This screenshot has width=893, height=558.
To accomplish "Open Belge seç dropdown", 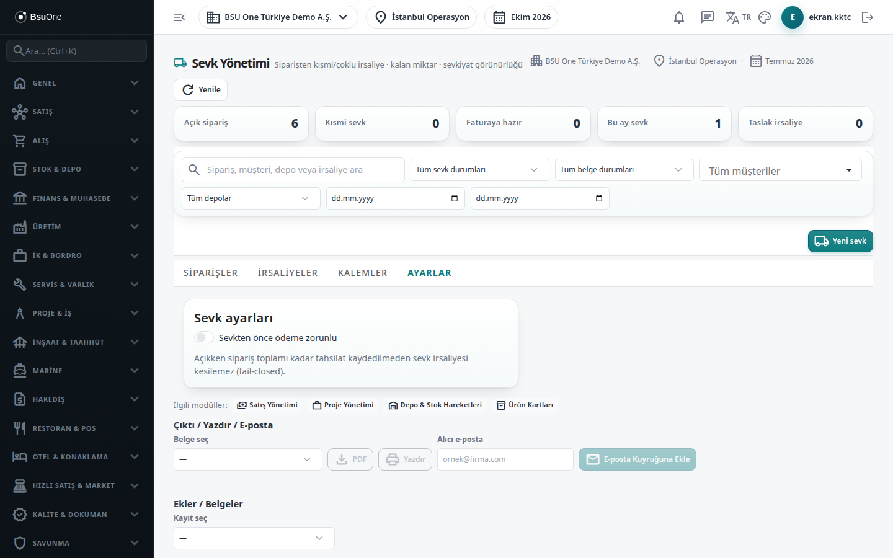I will coord(248,459).
